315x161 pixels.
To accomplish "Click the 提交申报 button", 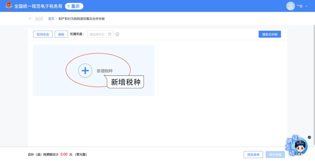I will click(275, 155).
